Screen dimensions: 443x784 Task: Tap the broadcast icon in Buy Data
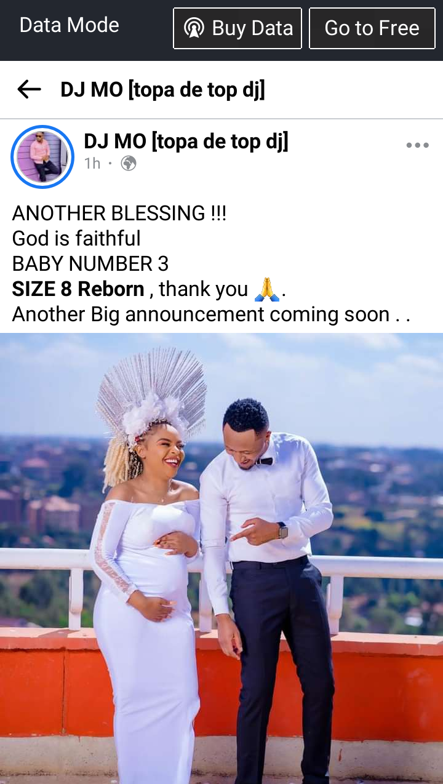194,28
